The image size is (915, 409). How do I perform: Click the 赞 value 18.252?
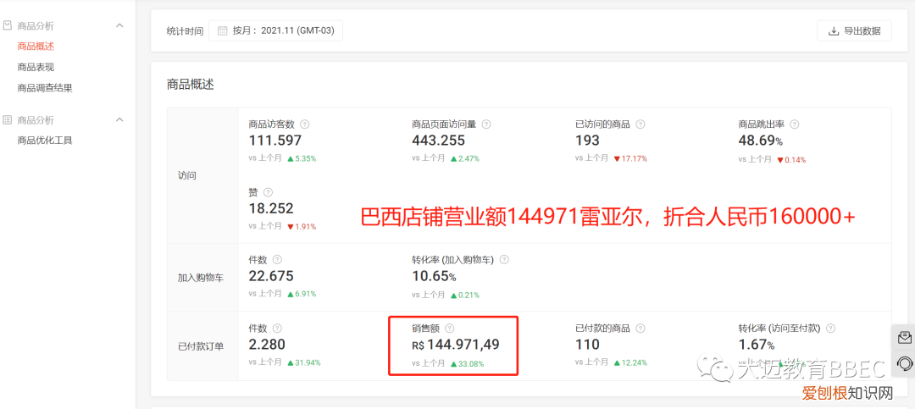point(271,208)
